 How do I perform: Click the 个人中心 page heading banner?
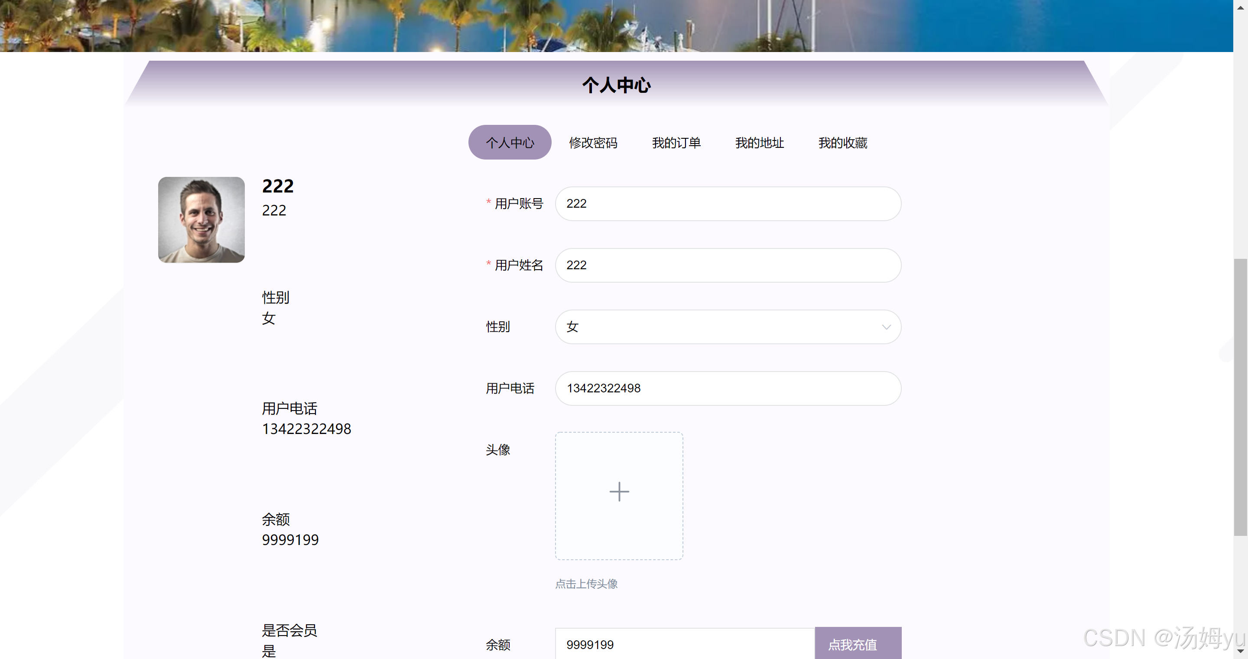pyautogui.click(x=615, y=85)
